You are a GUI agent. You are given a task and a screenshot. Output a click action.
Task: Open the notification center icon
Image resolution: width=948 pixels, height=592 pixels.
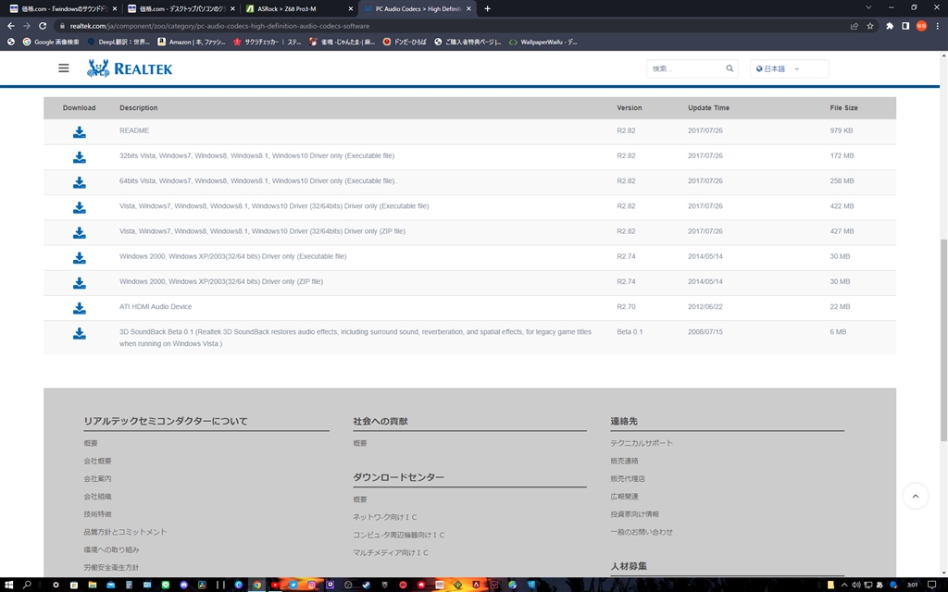click(x=931, y=585)
